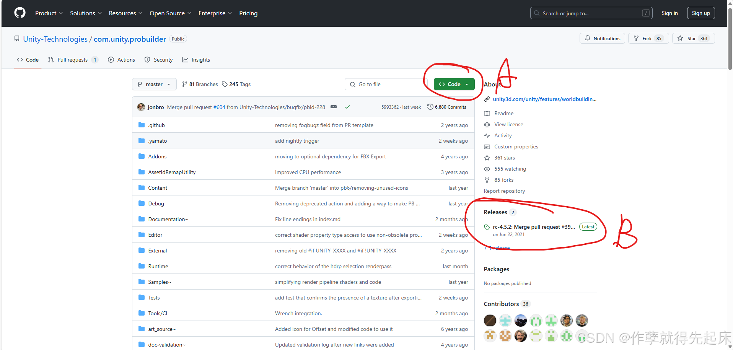733x350 pixels.
Task: Click the Tests folder icon
Action: tap(142, 298)
